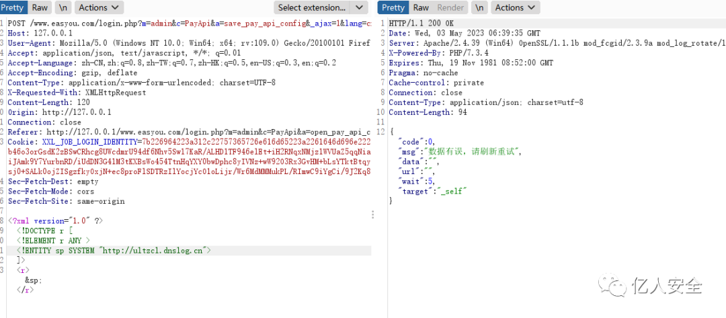Click the X-Powered-By: PHP/7.3.4 line
This screenshot has height=318, width=726.
click(438, 52)
